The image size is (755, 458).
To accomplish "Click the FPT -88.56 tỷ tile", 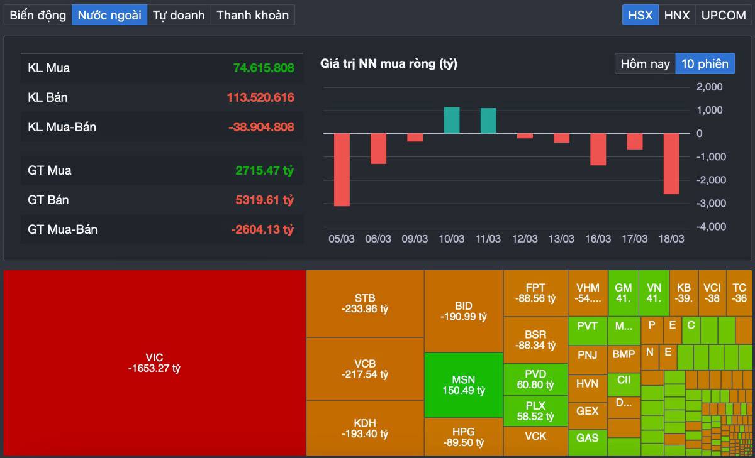I will click(535, 293).
